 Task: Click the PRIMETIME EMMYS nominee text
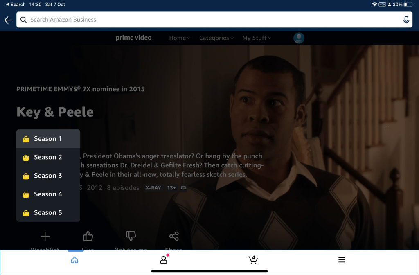point(81,89)
